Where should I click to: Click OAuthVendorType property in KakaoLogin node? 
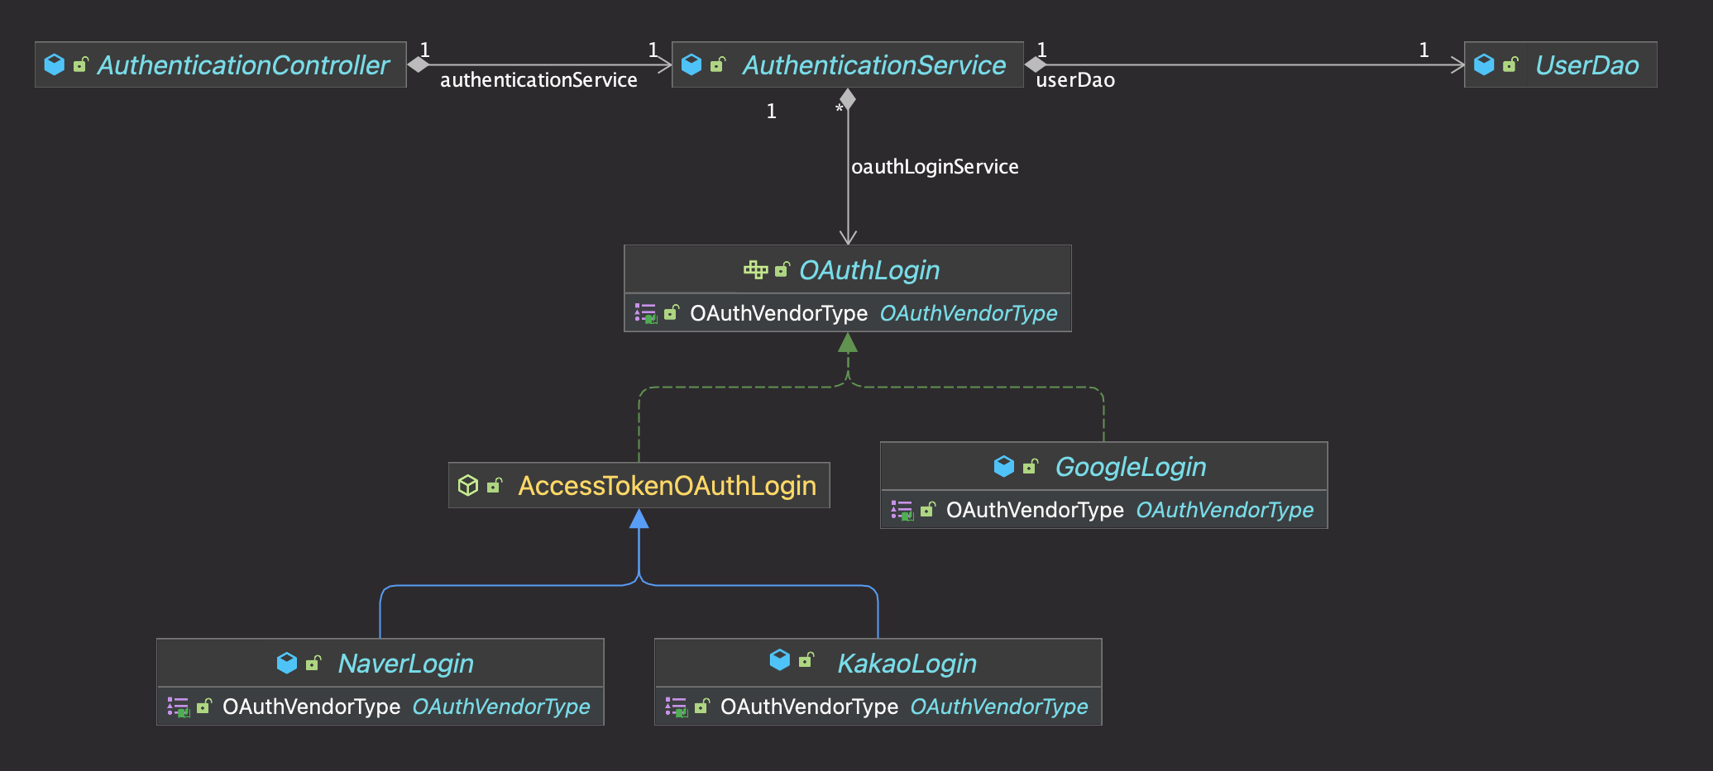click(809, 707)
